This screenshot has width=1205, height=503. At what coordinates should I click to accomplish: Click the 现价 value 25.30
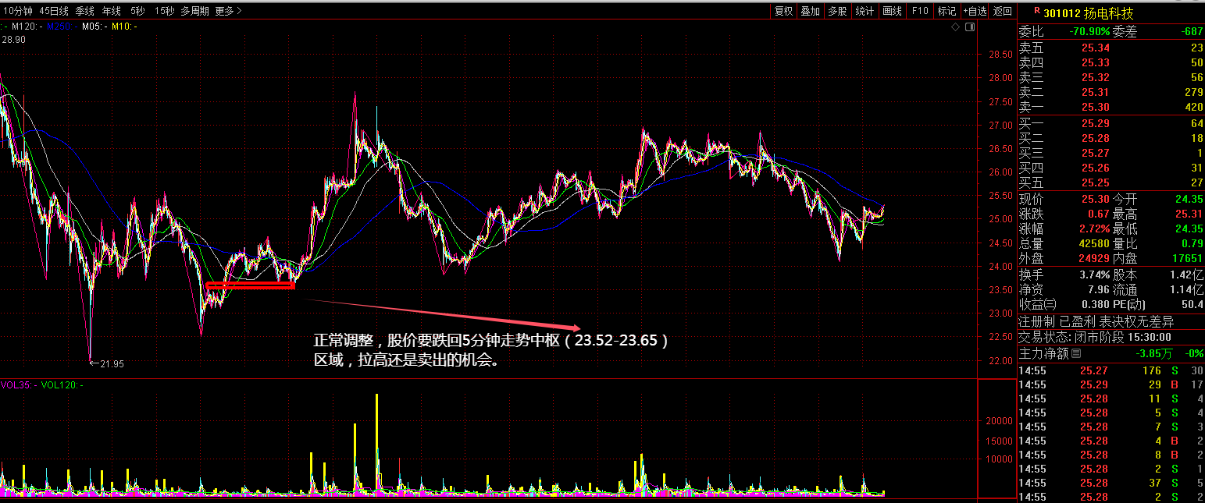tap(1095, 199)
